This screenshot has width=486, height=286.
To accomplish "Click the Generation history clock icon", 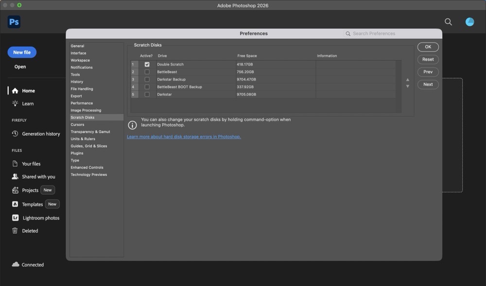I will [15, 134].
